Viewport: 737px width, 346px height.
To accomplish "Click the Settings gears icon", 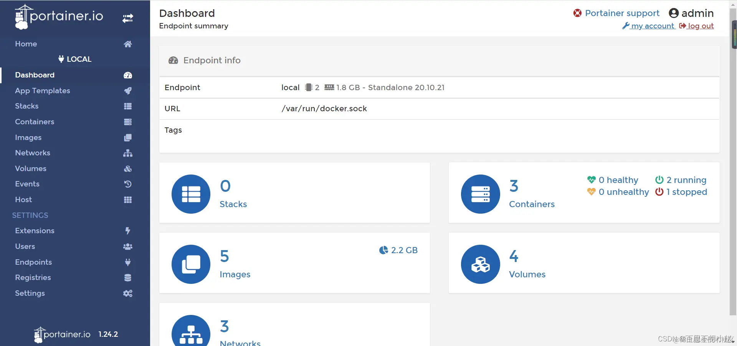I will click(x=128, y=293).
